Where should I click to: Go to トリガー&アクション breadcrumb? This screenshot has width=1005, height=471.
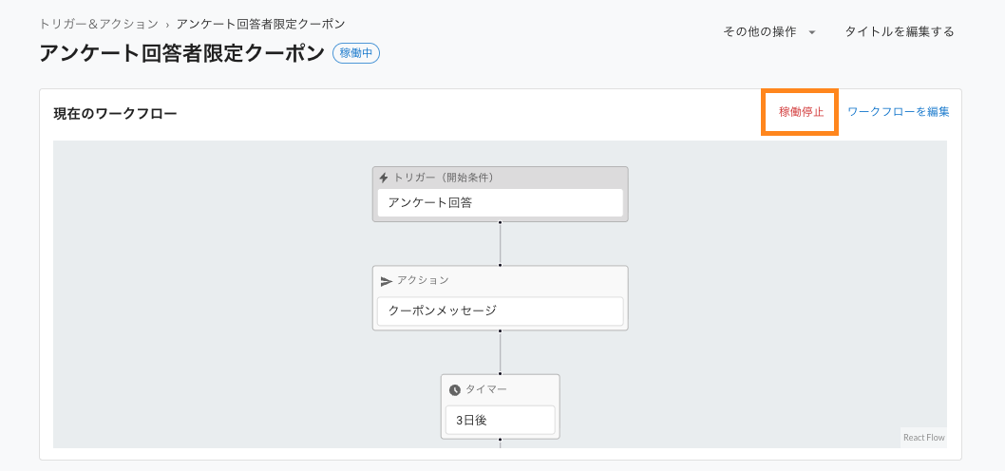click(99, 24)
